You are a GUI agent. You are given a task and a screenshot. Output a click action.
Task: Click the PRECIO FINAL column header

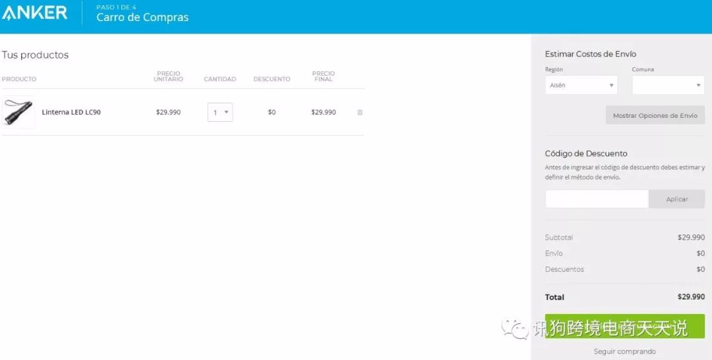click(x=324, y=76)
